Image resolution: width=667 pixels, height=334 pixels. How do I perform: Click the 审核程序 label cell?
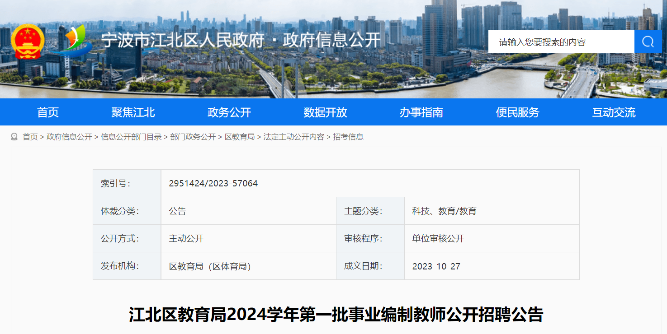pos(370,238)
